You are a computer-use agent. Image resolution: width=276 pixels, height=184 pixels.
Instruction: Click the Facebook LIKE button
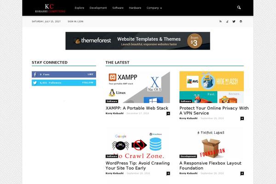click(90, 75)
